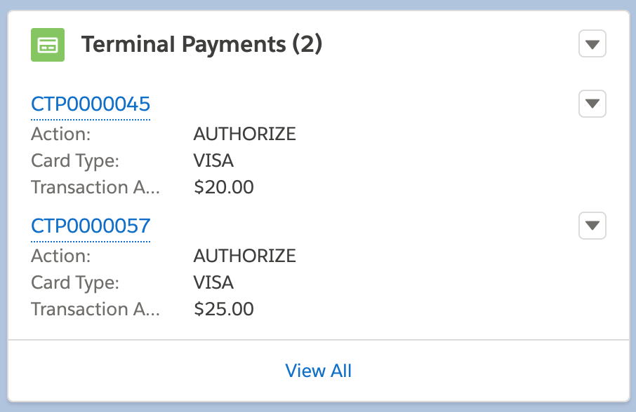
Task: Click the $20.00 transaction amount
Action: (x=223, y=187)
